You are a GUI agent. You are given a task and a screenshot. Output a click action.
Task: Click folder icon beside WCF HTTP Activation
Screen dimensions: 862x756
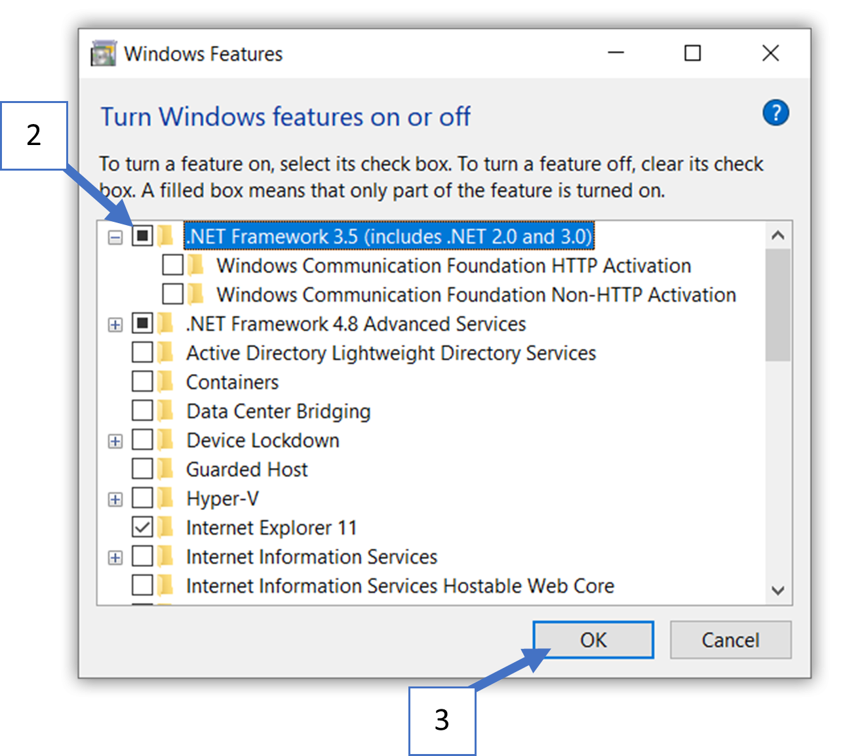[x=196, y=265]
